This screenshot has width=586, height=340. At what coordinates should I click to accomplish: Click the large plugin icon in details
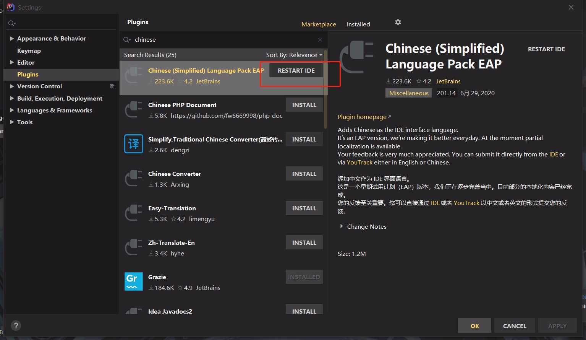point(356,57)
